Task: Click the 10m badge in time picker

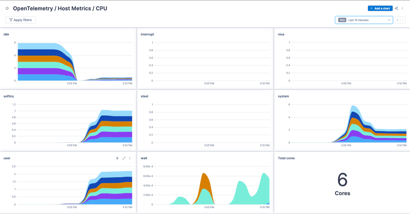Action: click(x=342, y=20)
